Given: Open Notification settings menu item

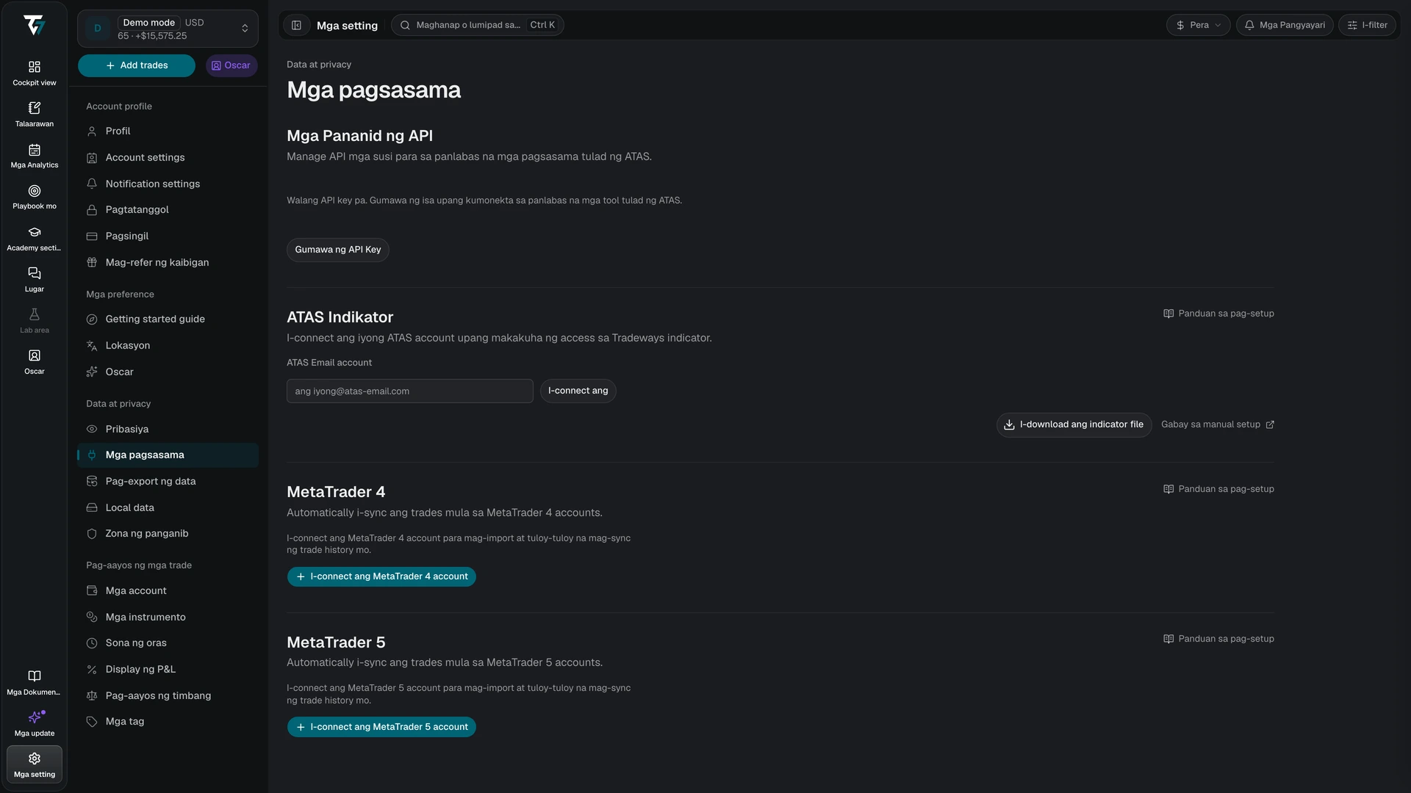Looking at the screenshot, I should pos(168,184).
